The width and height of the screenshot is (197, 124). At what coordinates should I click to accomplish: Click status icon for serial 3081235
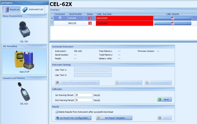tap(90, 23)
